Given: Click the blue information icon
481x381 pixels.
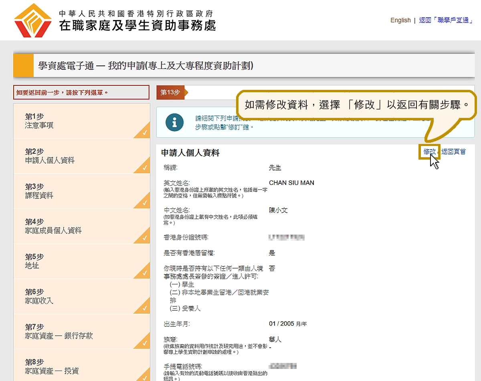Looking at the screenshot, I should pyautogui.click(x=174, y=123).
